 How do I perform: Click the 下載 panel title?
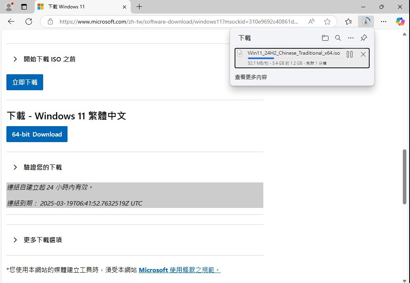pyautogui.click(x=245, y=38)
